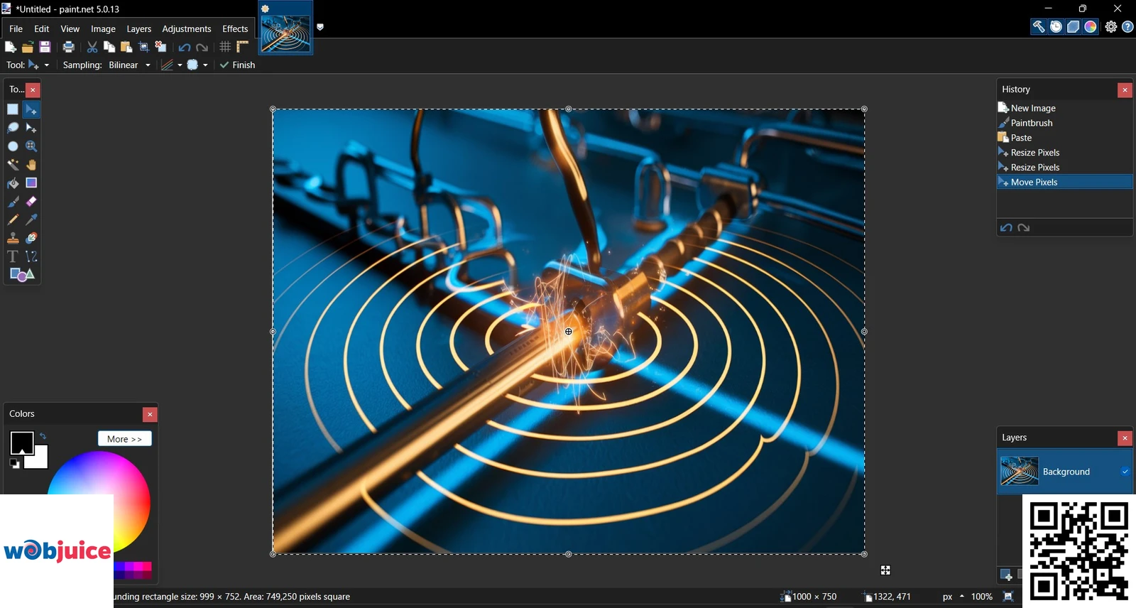Open Settings gear icon
The height and width of the screenshot is (608, 1136).
[1110, 27]
